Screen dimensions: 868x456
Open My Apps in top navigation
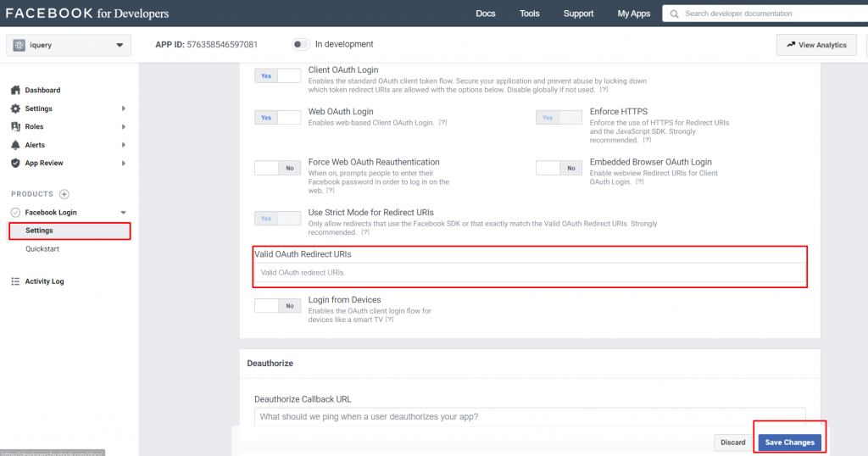(x=634, y=14)
